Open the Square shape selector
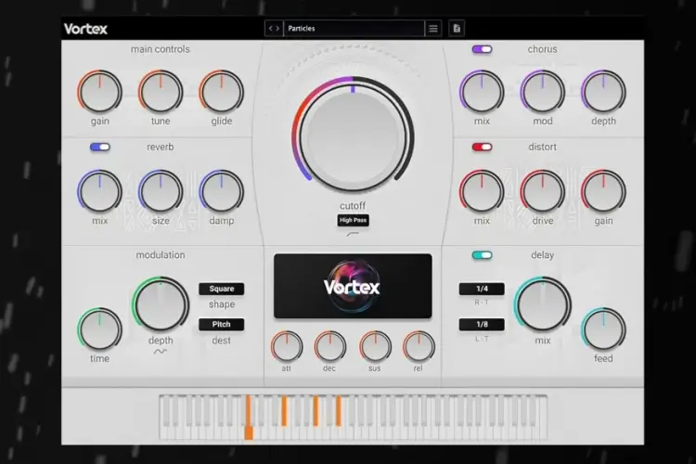Image resolution: width=696 pixels, height=464 pixels. [222, 289]
